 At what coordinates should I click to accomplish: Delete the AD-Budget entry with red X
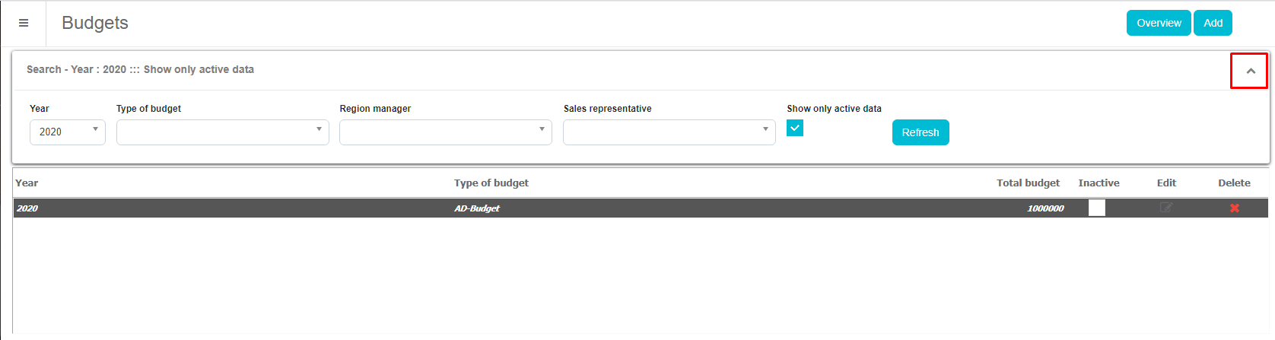(1234, 208)
